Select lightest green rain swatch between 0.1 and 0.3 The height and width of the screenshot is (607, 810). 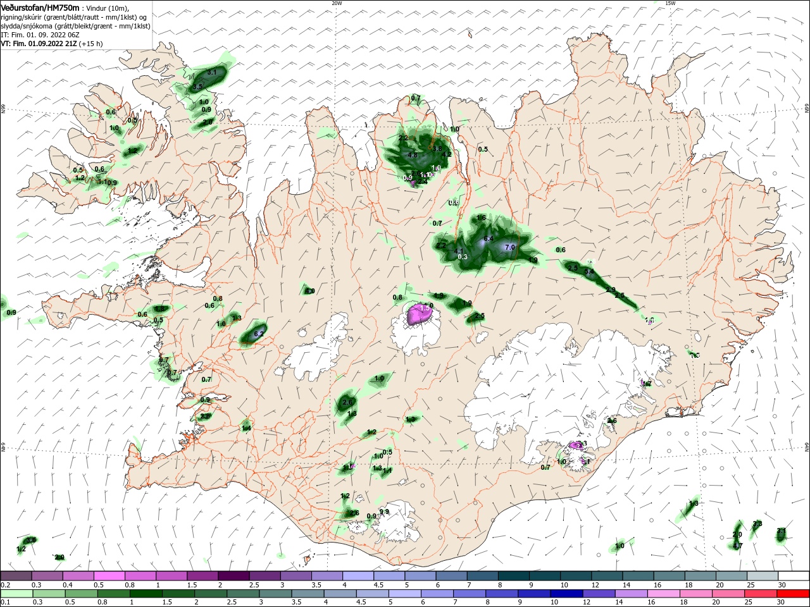pyautogui.click(x=15, y=594)
